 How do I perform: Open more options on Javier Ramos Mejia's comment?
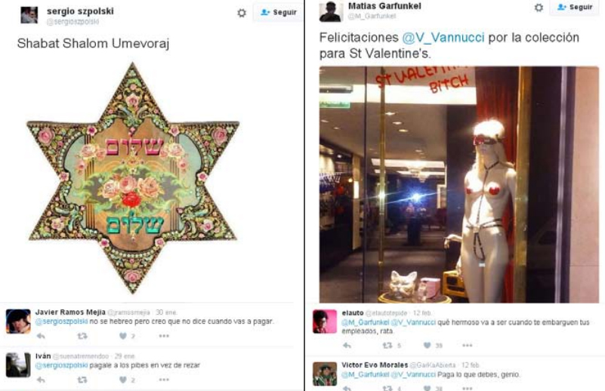coord(164,336)
